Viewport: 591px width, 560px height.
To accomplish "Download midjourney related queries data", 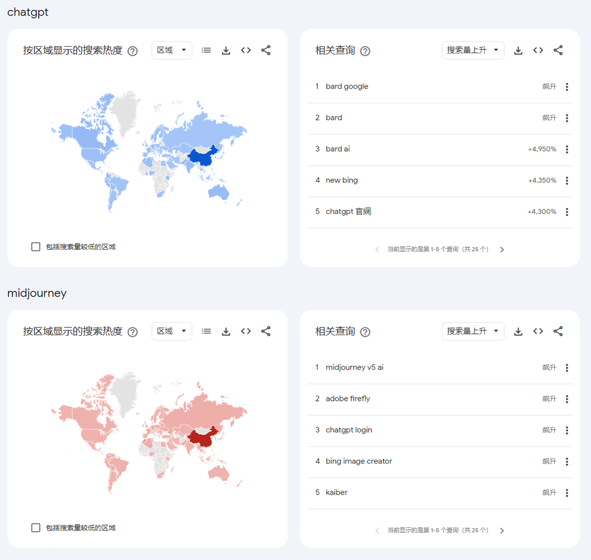I will (518, 332).
